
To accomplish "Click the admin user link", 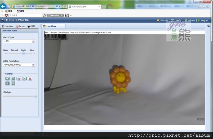I will click(190, 20).
